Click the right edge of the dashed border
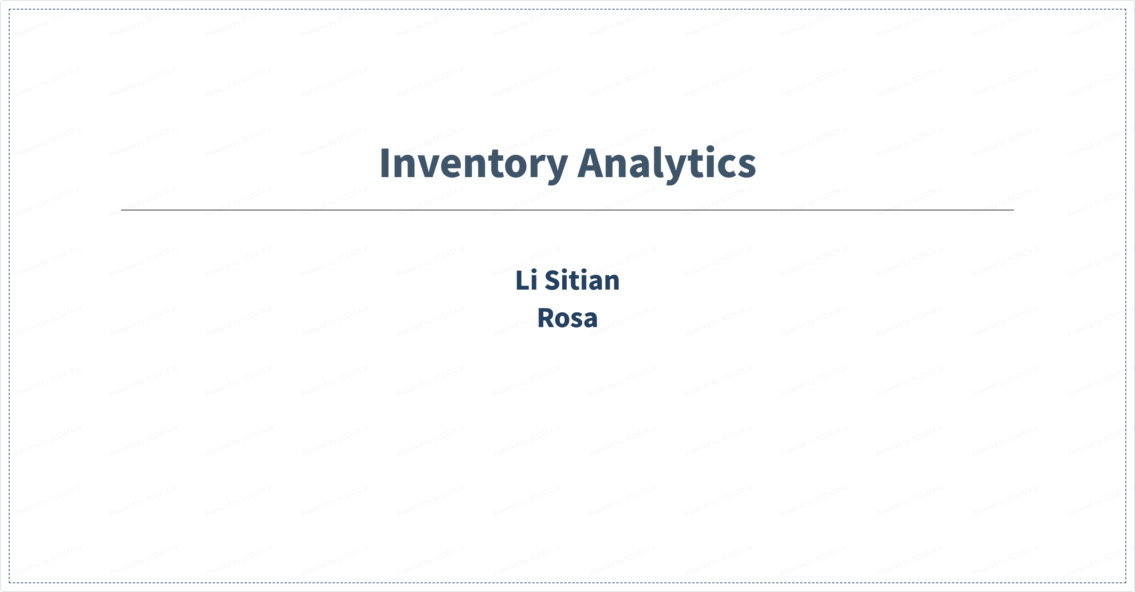Screen dimensions: 1135x592 [1126, 296]
